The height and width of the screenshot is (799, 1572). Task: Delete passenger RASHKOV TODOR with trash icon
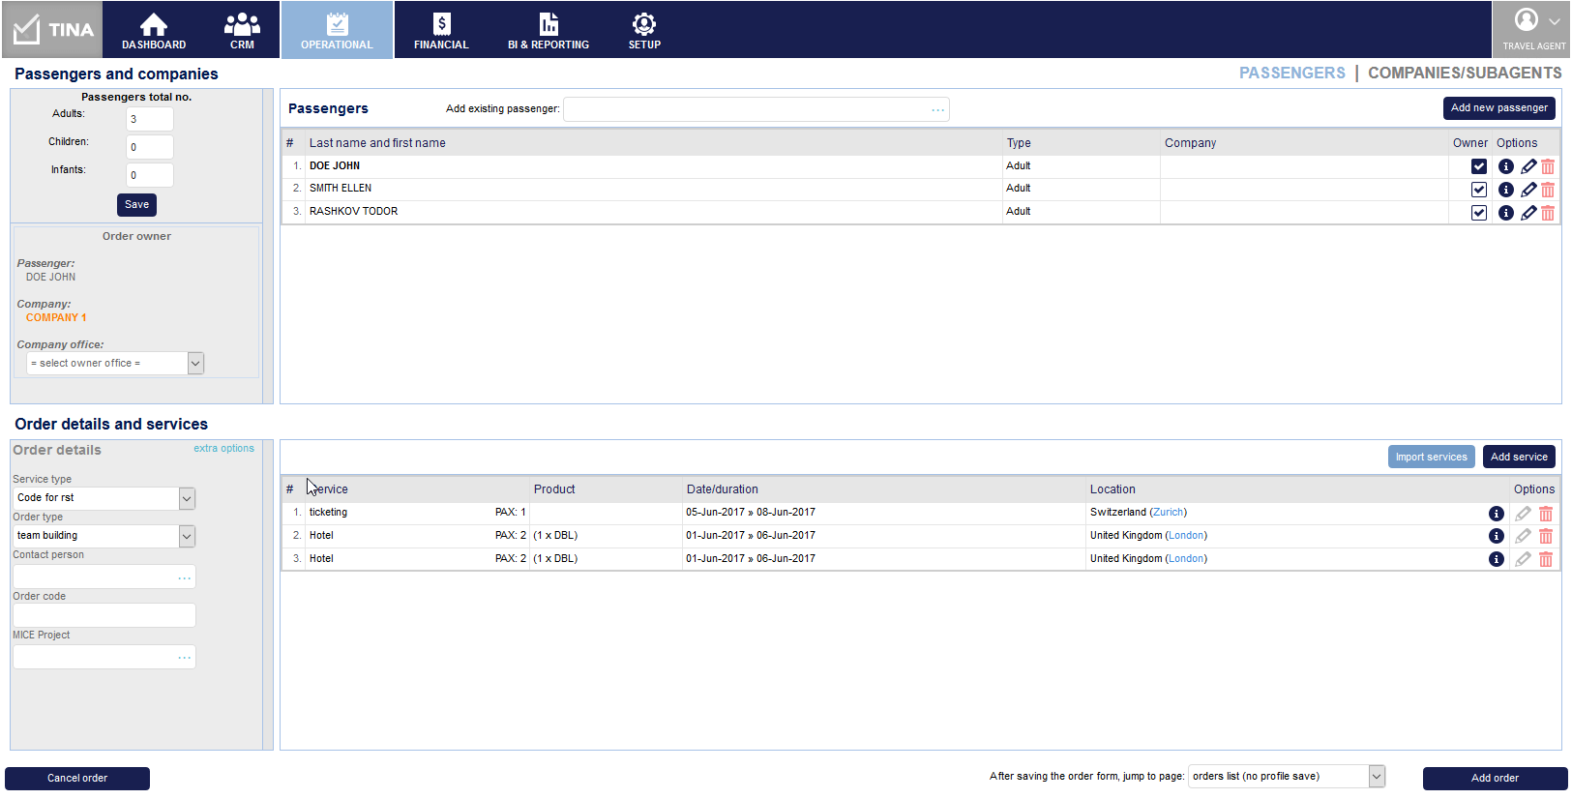point(1548,213)
